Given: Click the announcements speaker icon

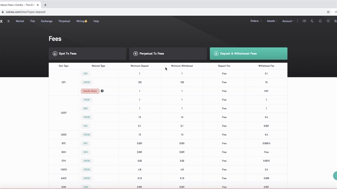Looking at the screenshot, I should 304,21.
